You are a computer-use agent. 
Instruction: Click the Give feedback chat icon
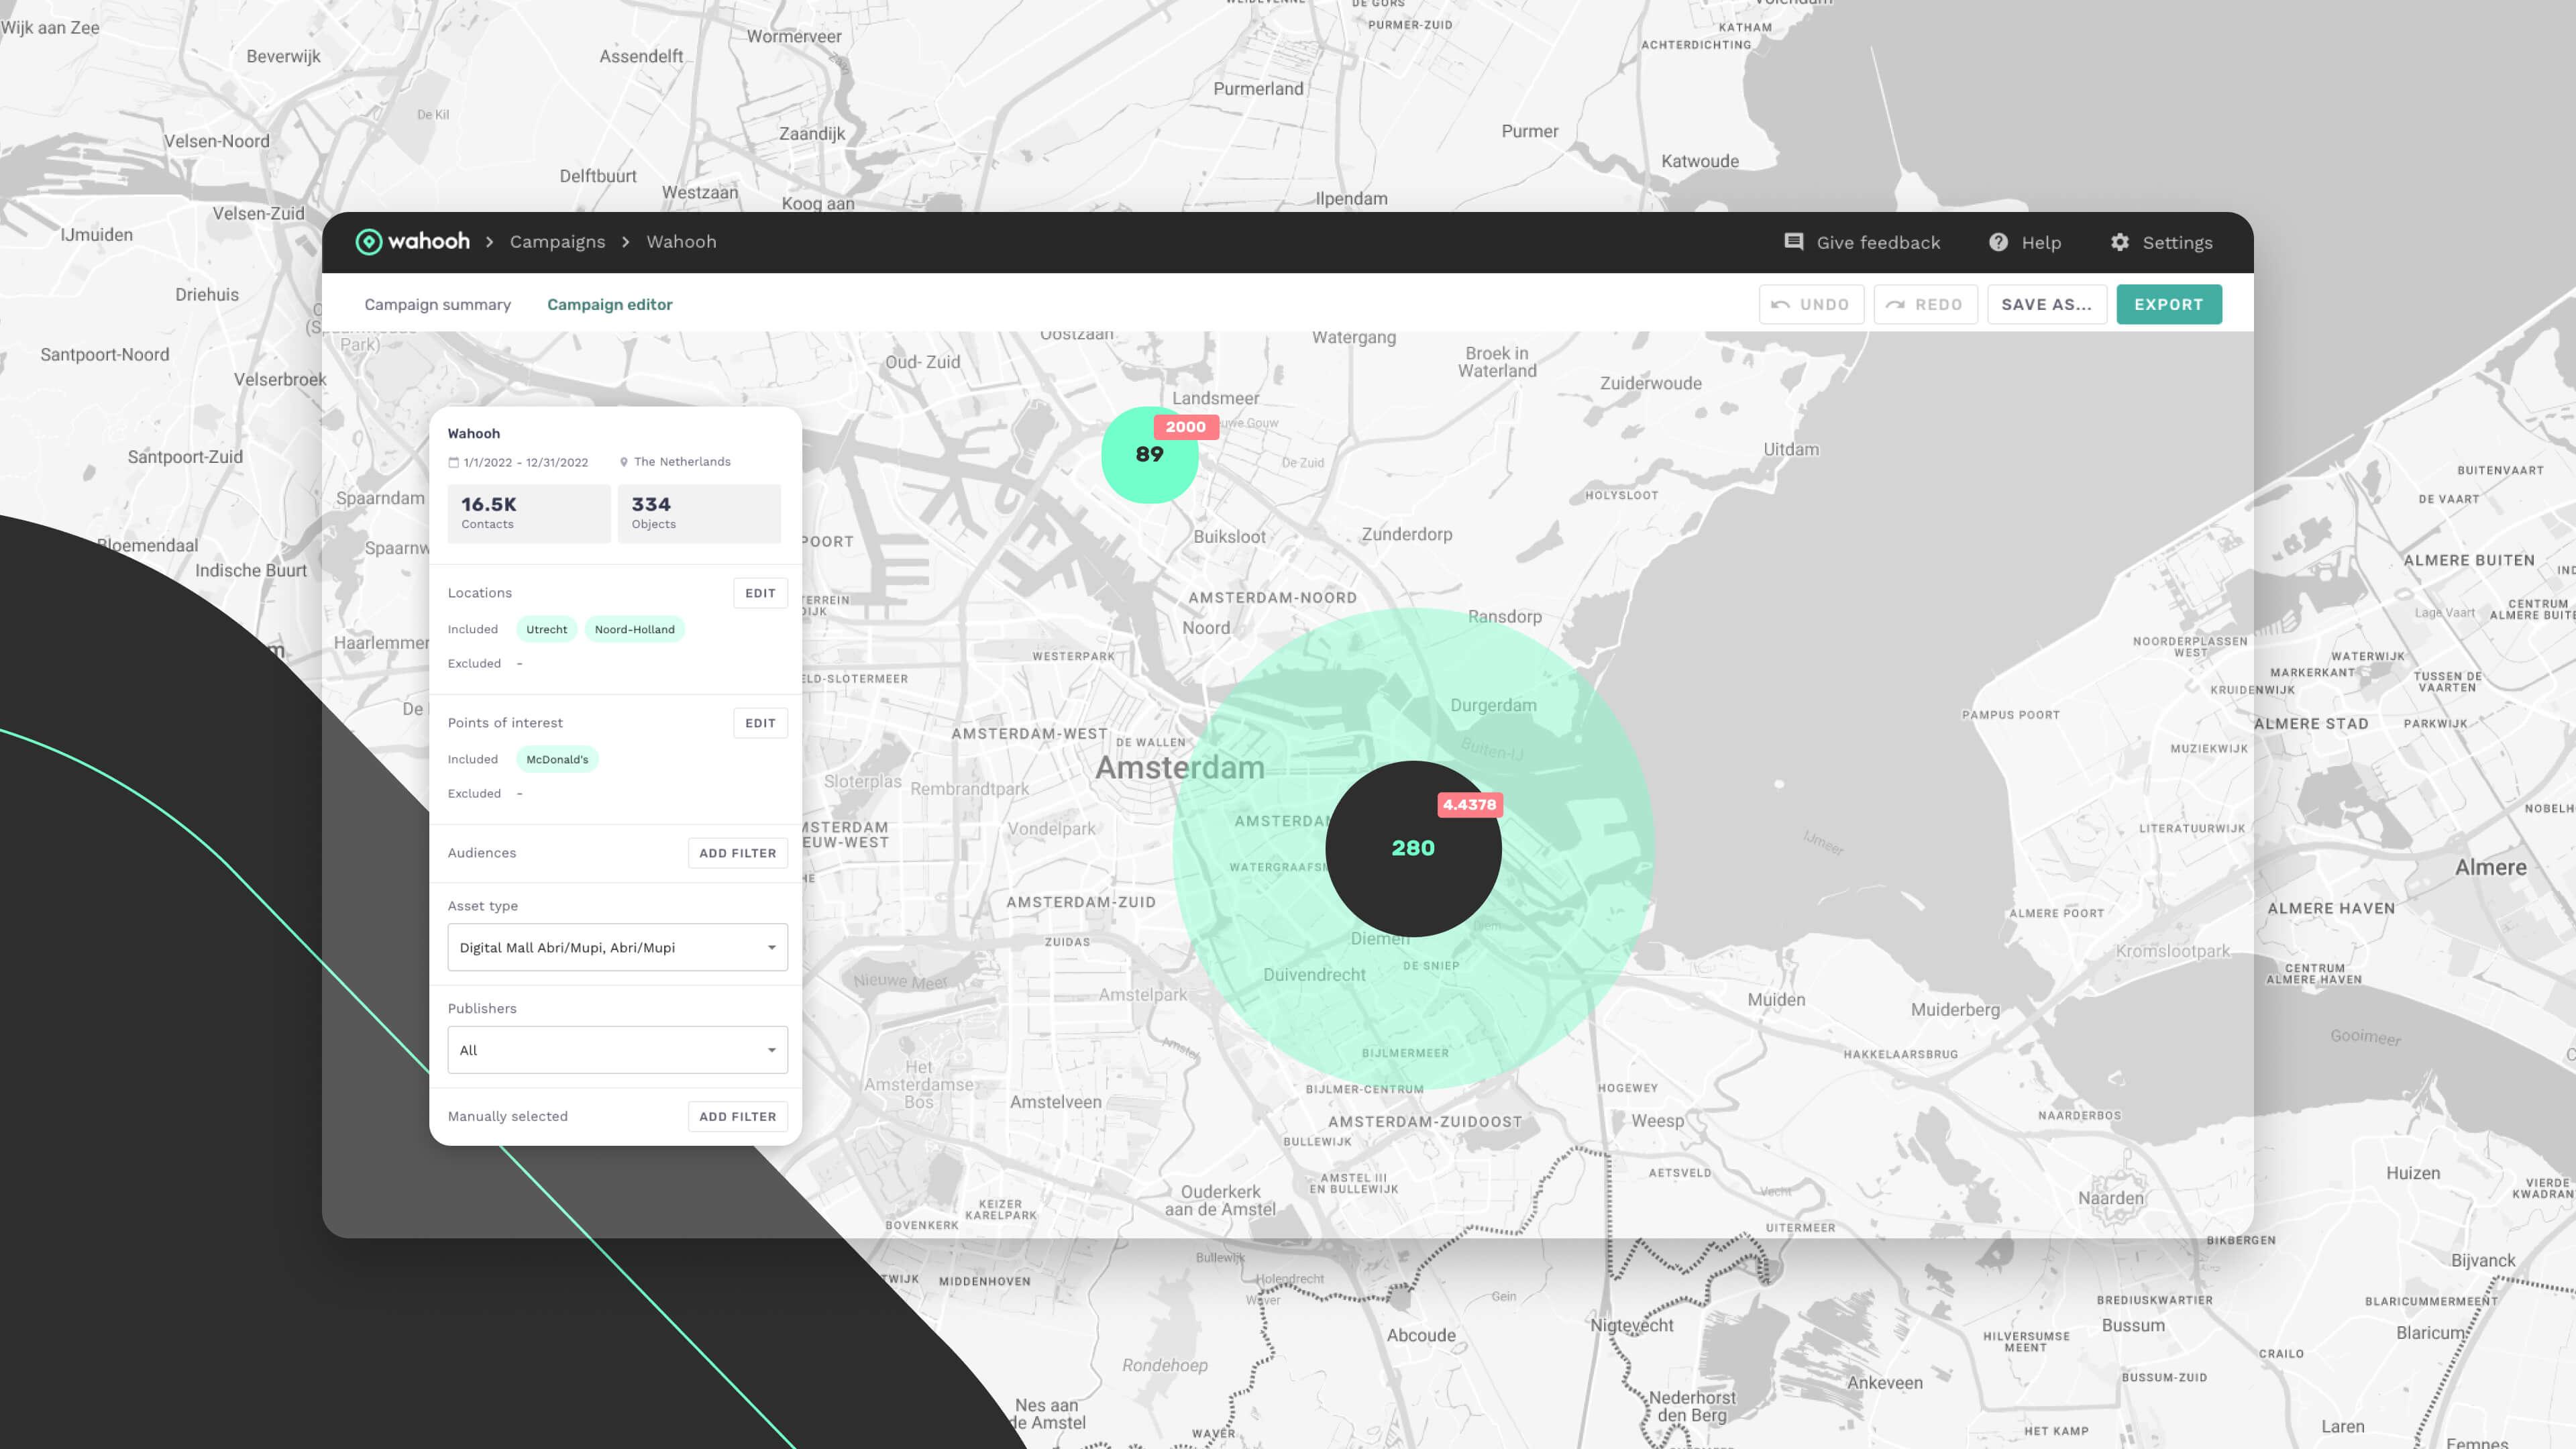pyautogui.click(x=1793, y=242)
